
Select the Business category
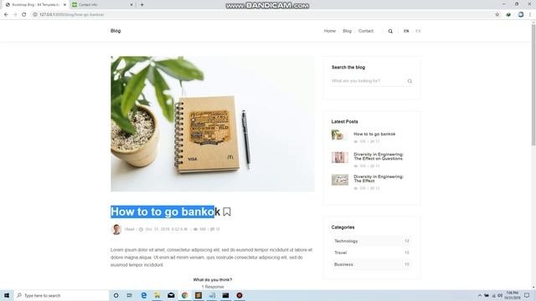coord(371,264)
